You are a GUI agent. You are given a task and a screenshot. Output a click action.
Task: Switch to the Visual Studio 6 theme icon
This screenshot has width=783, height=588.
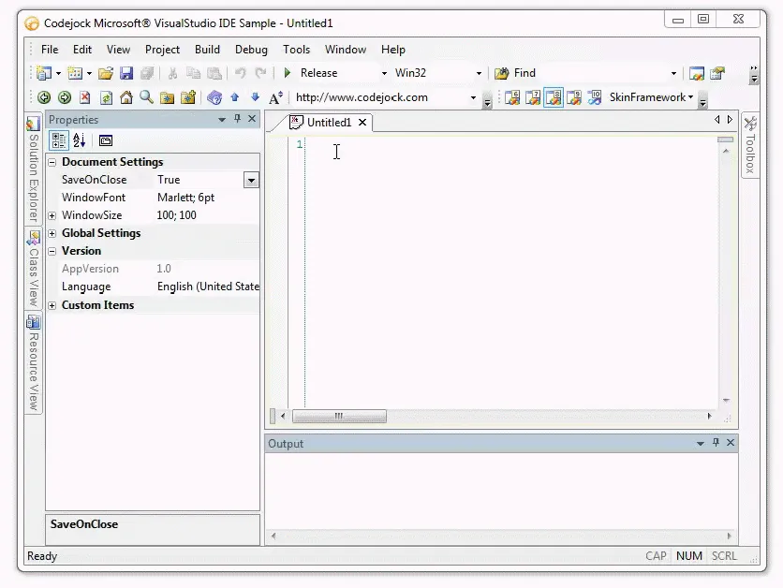click(512, 97)
